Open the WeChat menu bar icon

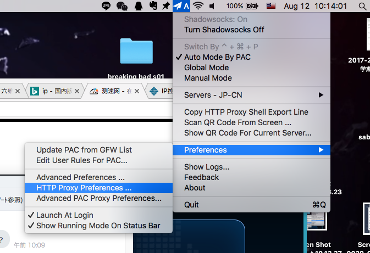pyautogui.click(x=122, y=6)
